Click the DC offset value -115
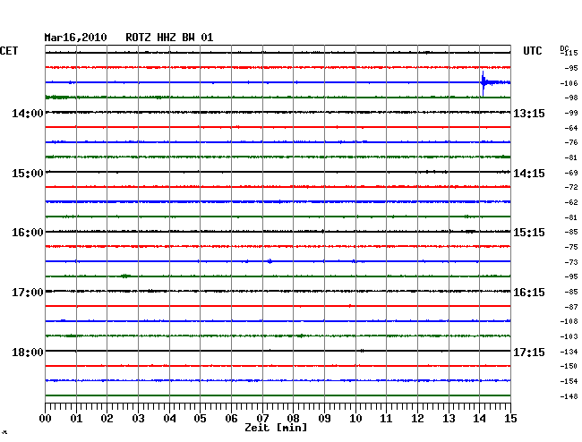The width and height of the screenshot is (582, 442). click(569, 53)
